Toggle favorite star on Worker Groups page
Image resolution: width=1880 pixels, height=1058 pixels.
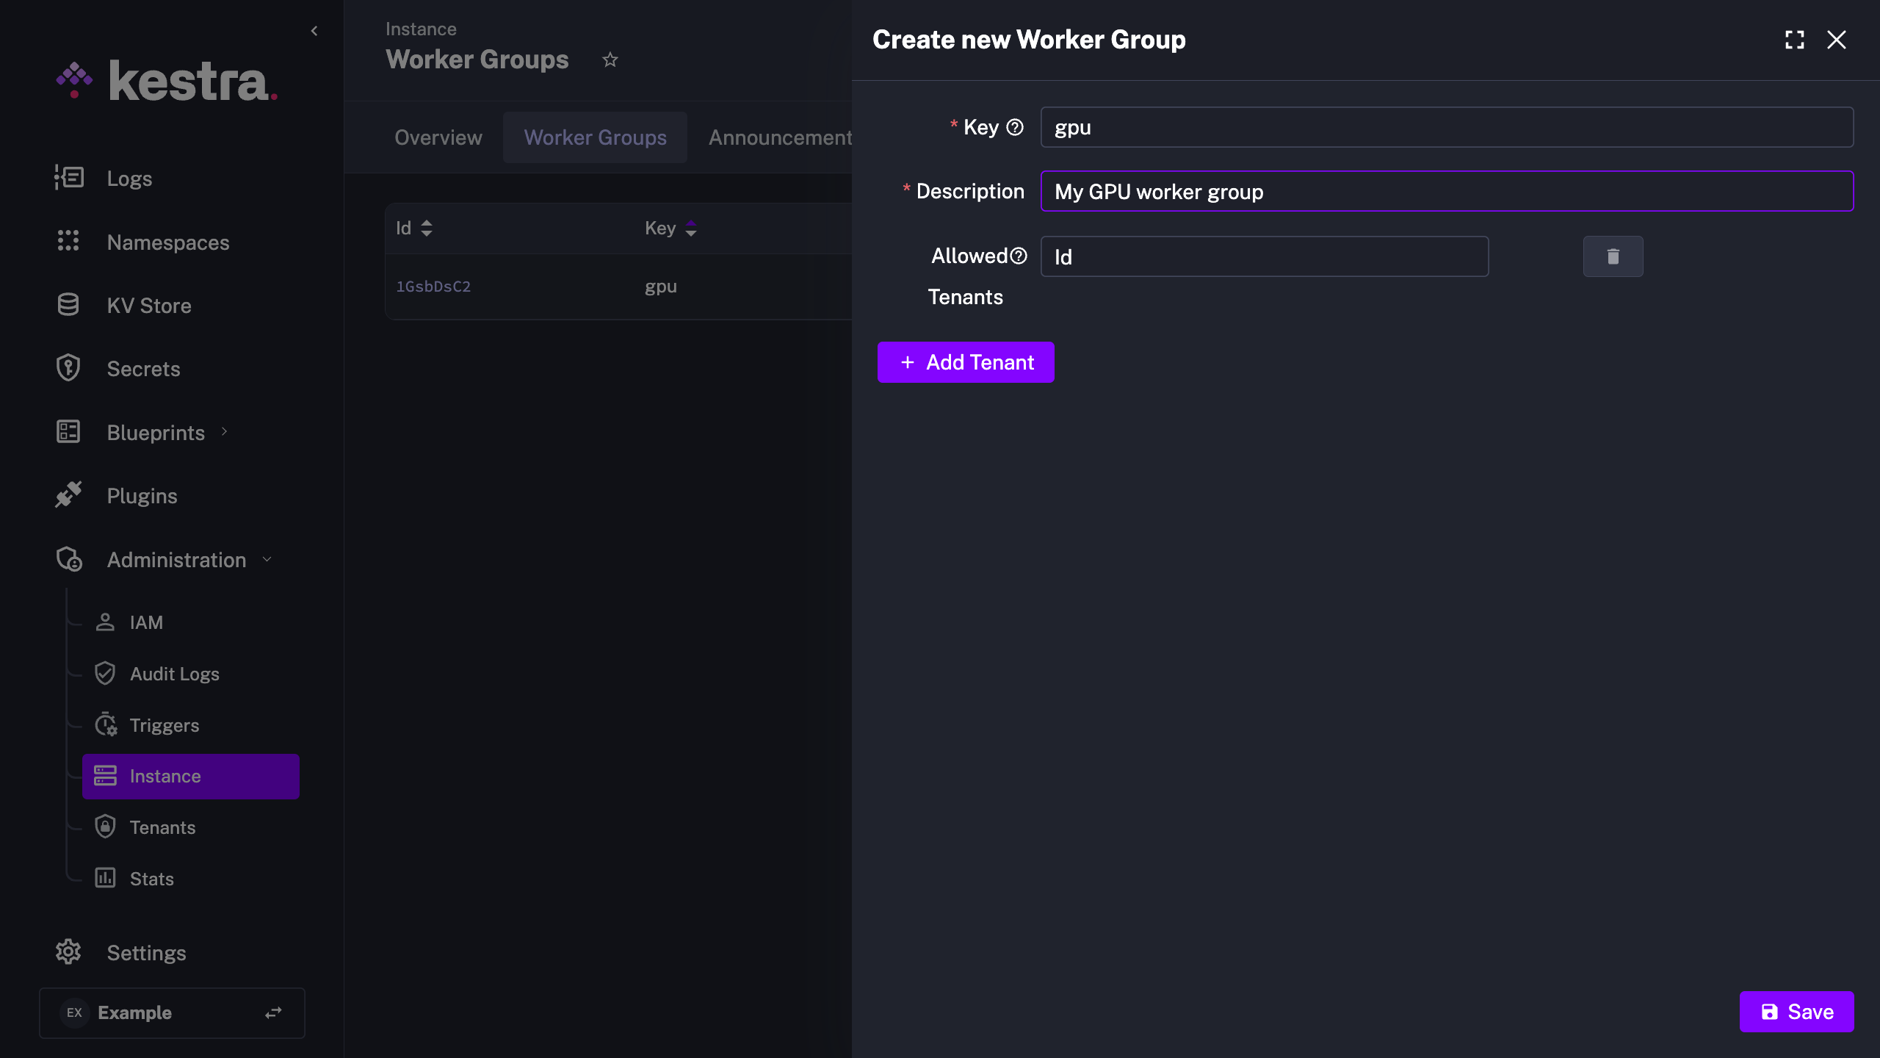(x=610, y=60)
